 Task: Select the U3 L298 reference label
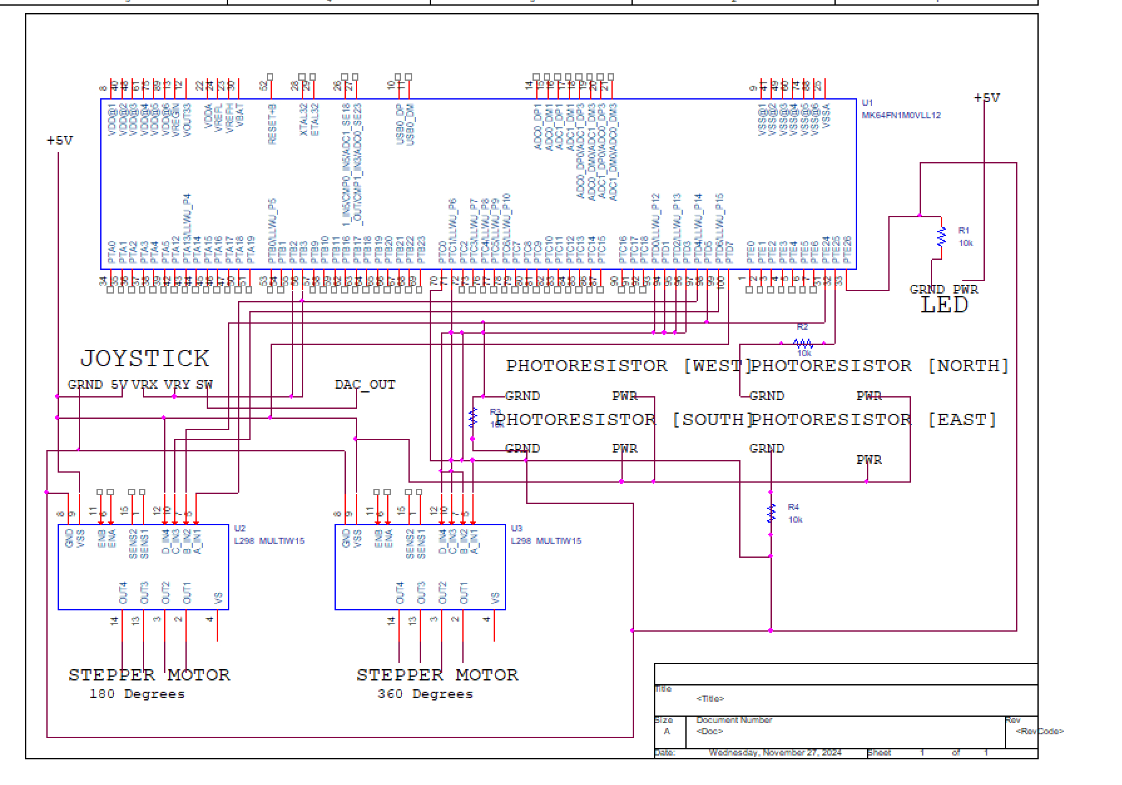pos(546,535)
